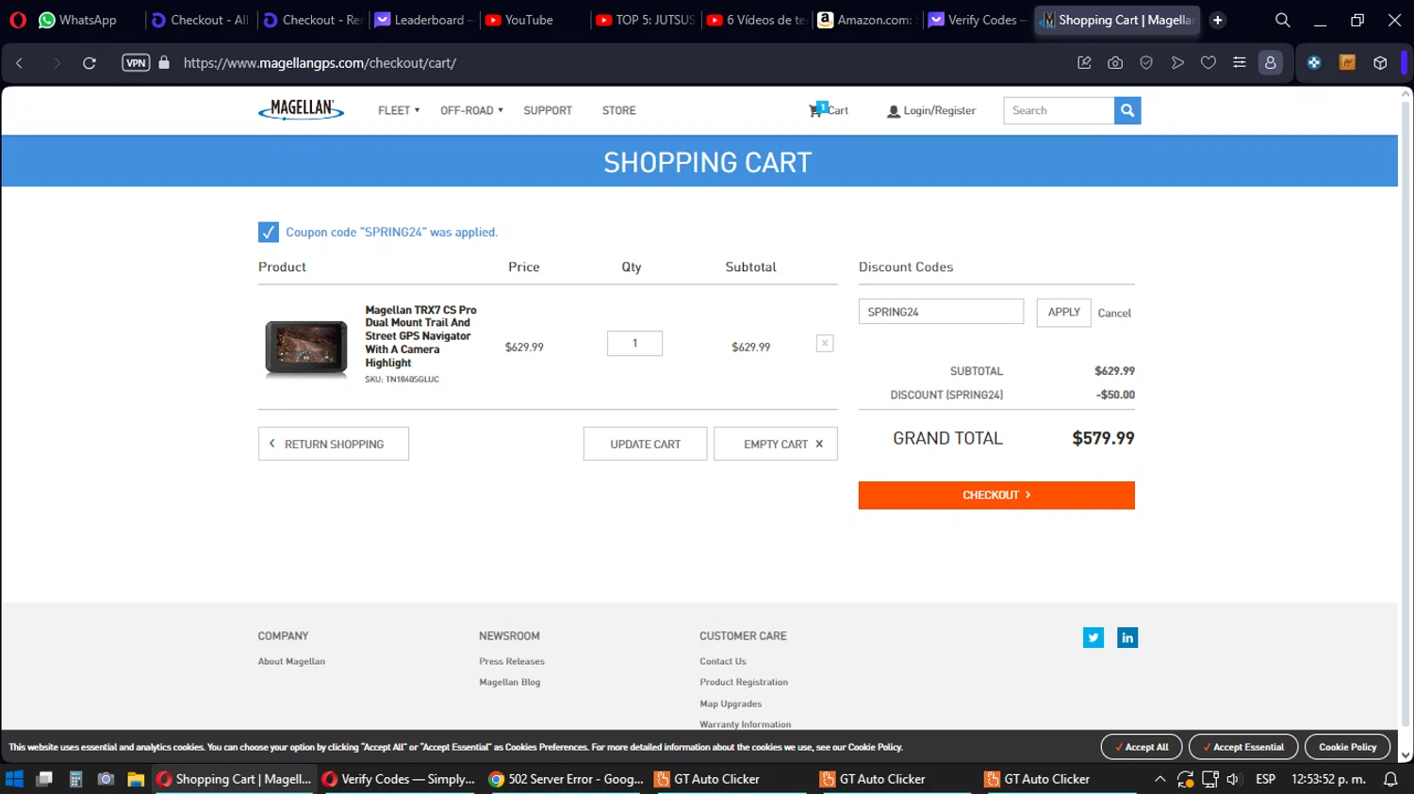Open the send flow arrow icon

click(x=1177, y=63)
